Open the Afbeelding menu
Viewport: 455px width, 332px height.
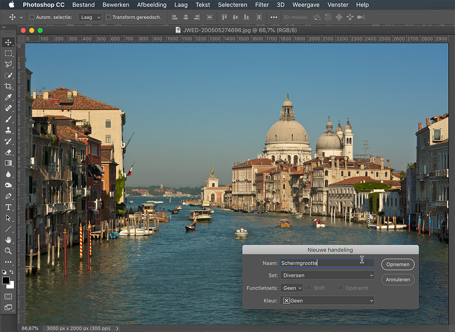151,5
